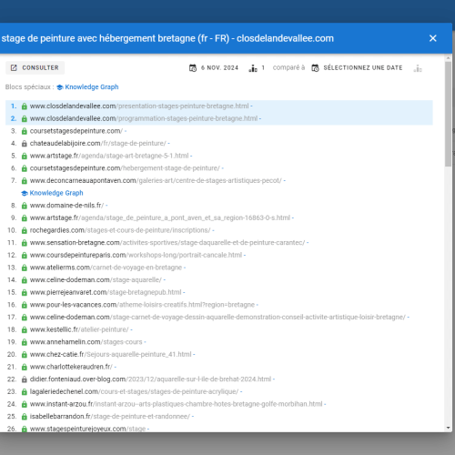The width and height of the screenshot is (455, 455).
Task: Open result 2 programmation-stages-peinture-bretagne.html
Action: tap(144, 118)
